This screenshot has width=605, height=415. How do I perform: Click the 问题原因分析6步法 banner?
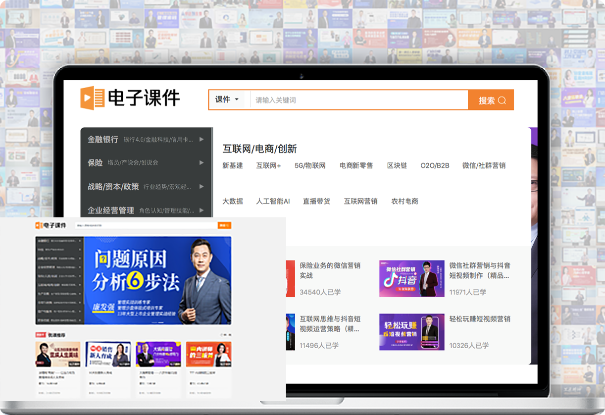click(x=157, y=280)
